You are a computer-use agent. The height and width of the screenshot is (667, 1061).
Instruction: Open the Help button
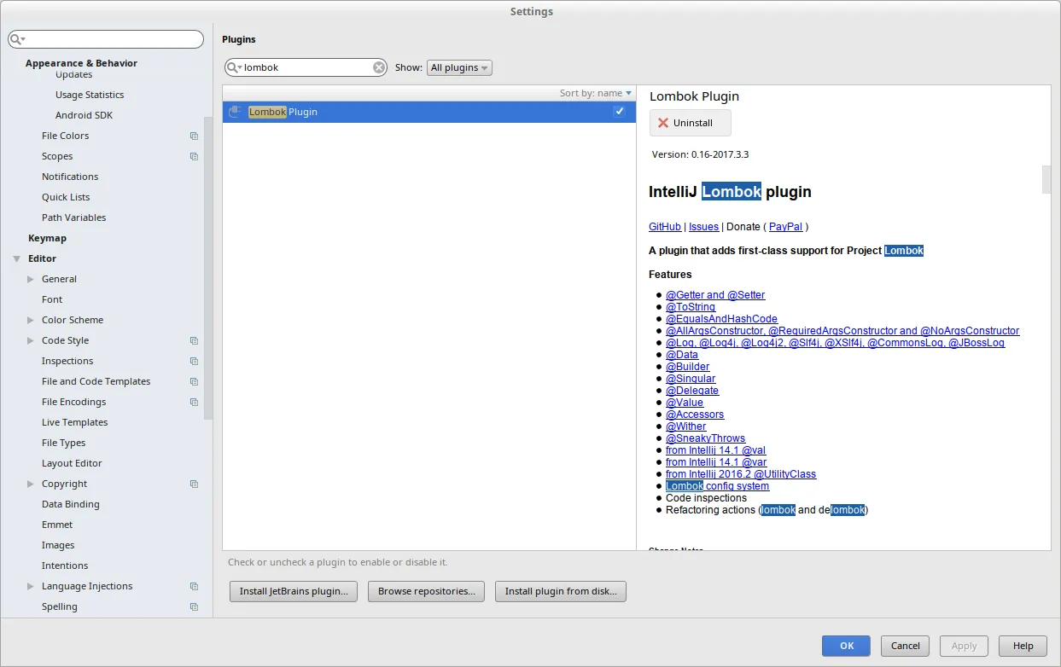point(1023,646)
